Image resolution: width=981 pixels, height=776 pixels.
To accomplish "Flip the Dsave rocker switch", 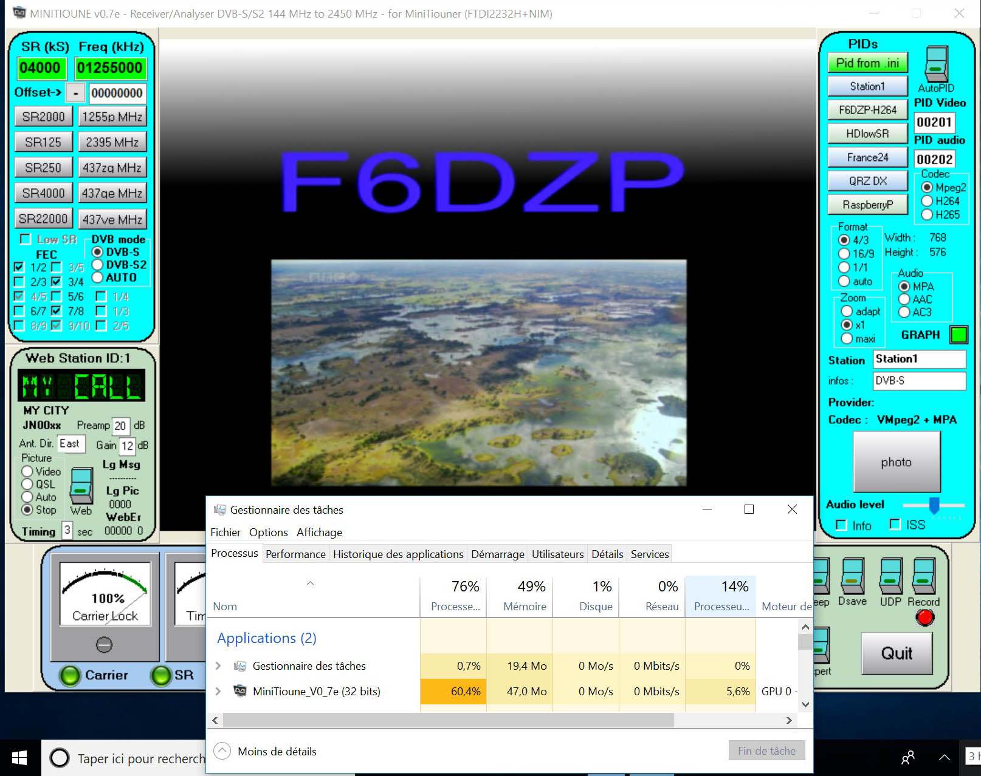I will (852, 576).
